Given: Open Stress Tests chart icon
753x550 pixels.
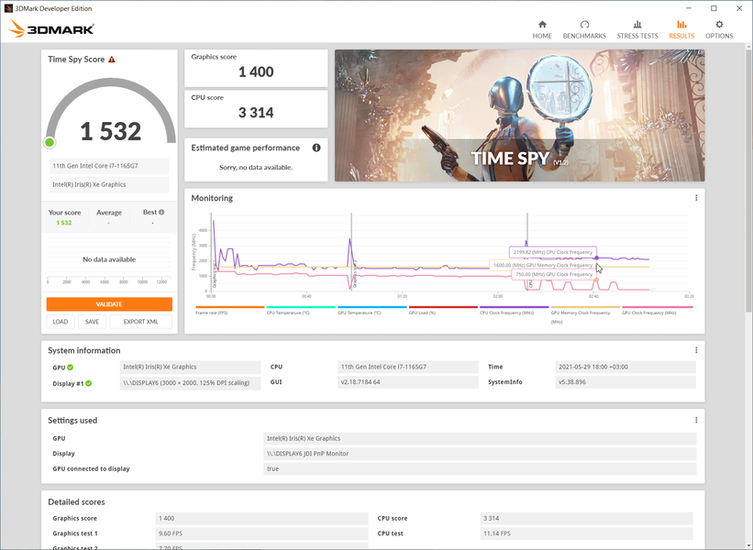Looking at the screenshot, I should 637,25.
